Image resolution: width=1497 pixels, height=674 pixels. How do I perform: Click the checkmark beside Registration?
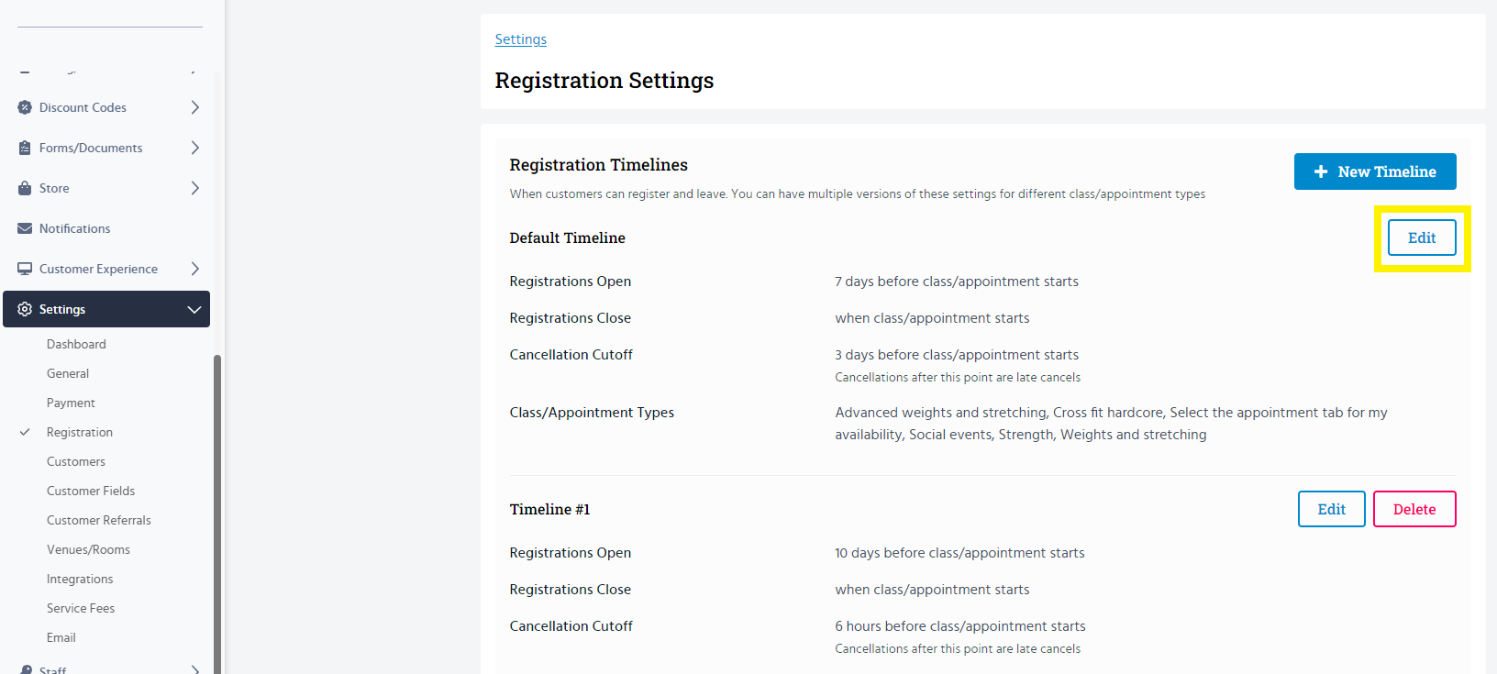(x=25, y=432)
